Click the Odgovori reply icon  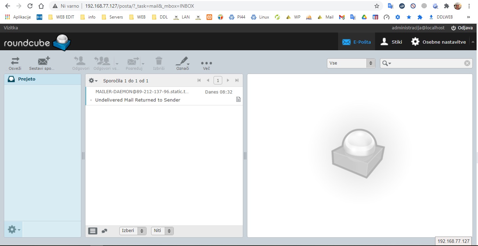(x=81, y=61)
